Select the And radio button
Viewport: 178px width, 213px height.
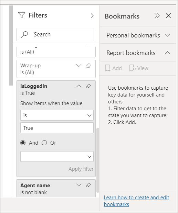pos(23,143)
